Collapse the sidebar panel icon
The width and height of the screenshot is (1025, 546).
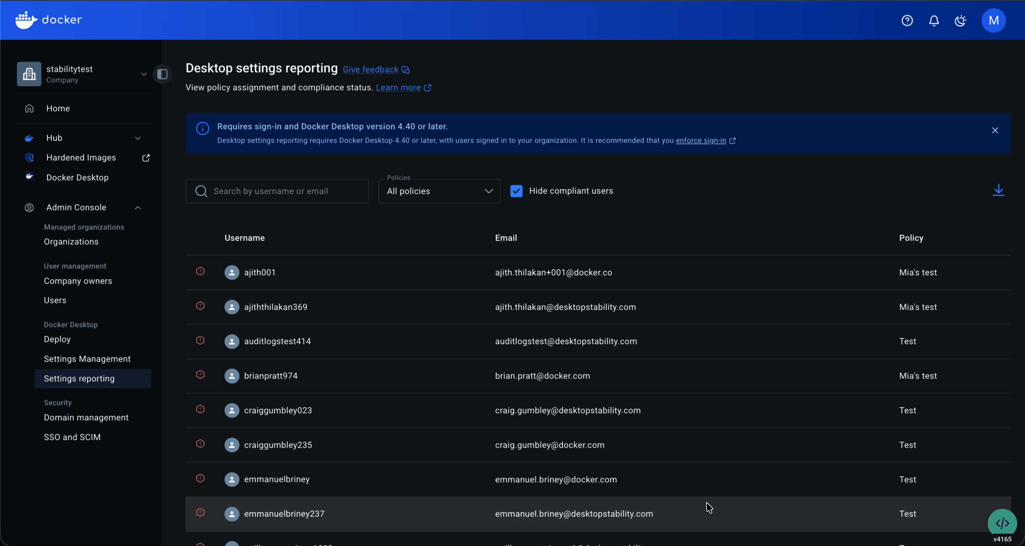click(162, 74)
